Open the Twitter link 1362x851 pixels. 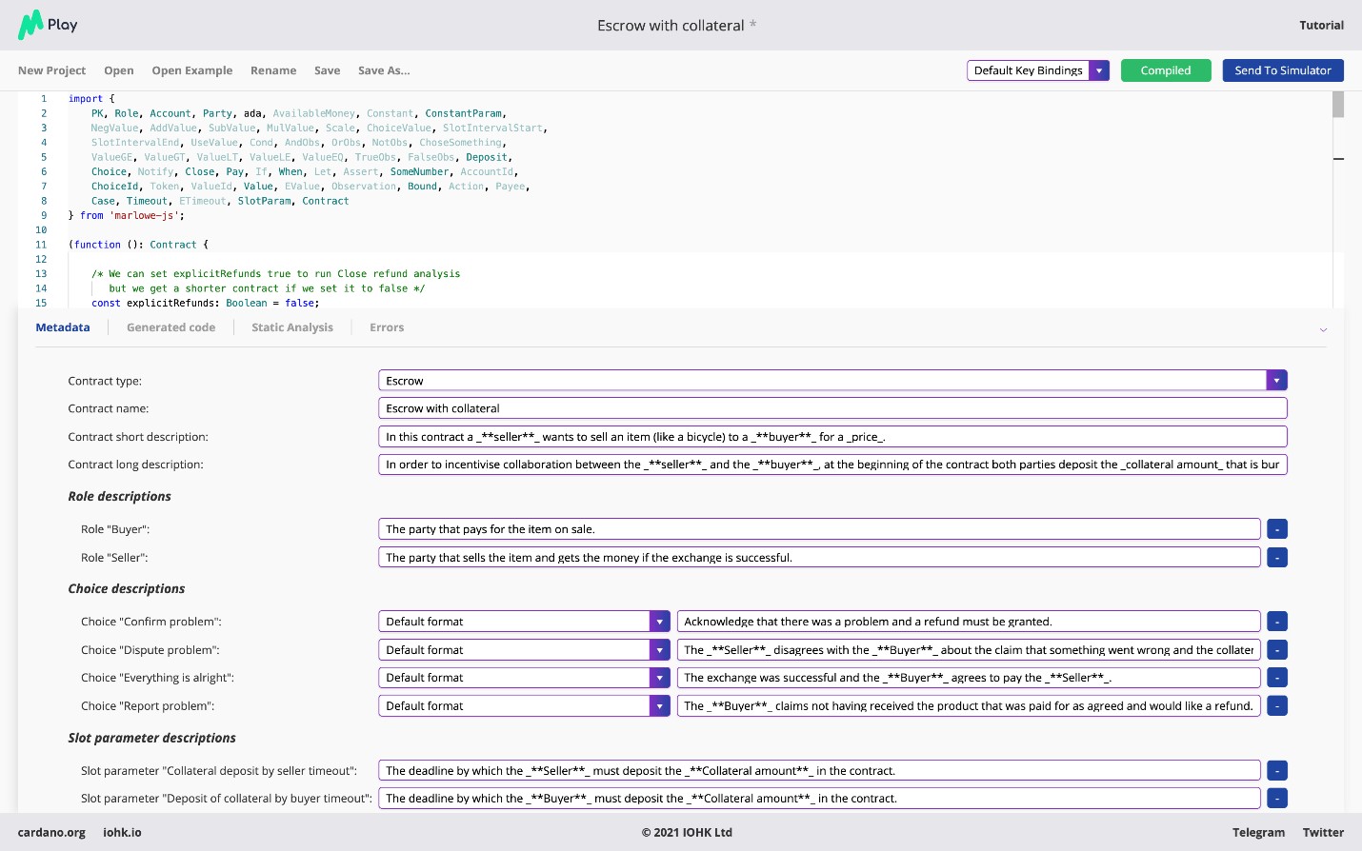click(x=1324, y=833)
